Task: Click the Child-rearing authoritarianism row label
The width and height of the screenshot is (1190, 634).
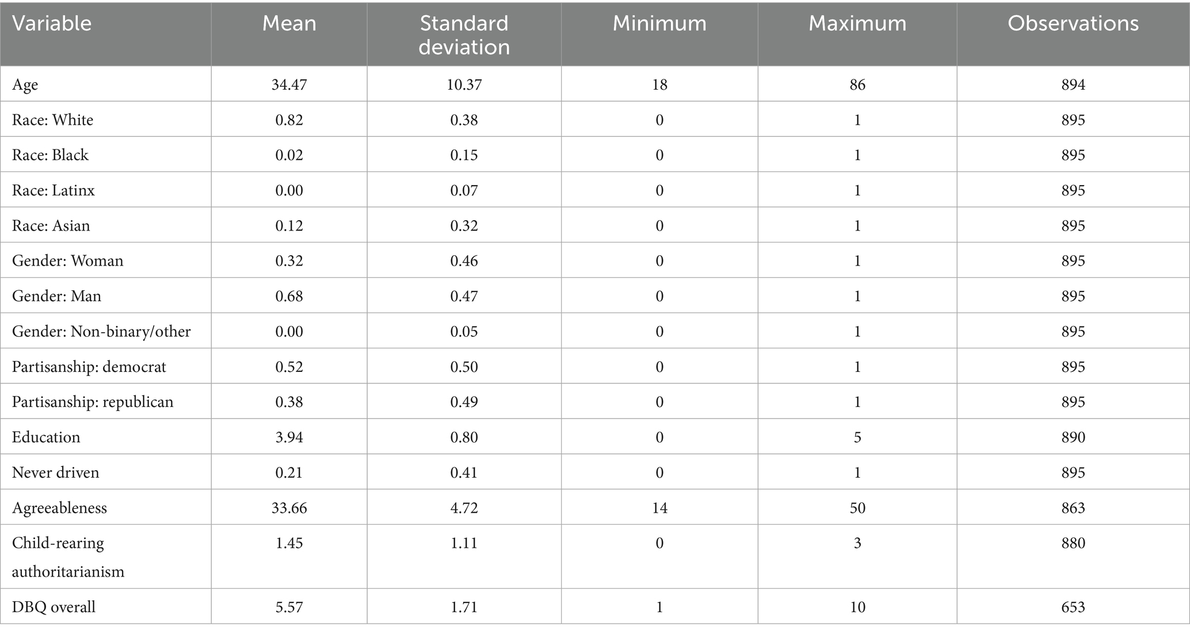Action: 68,557
